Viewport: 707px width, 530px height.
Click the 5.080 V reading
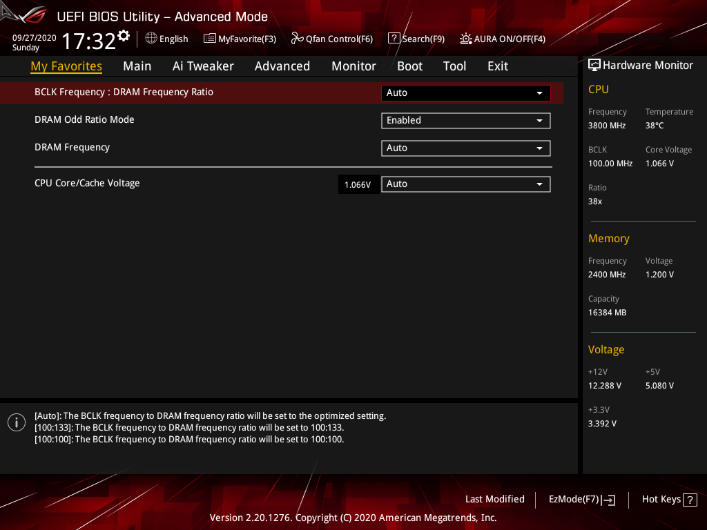click(x=659, y=386)
